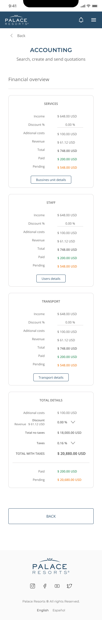Switch language to Español
Screen dimensions: 102x620
coord(59,610)
